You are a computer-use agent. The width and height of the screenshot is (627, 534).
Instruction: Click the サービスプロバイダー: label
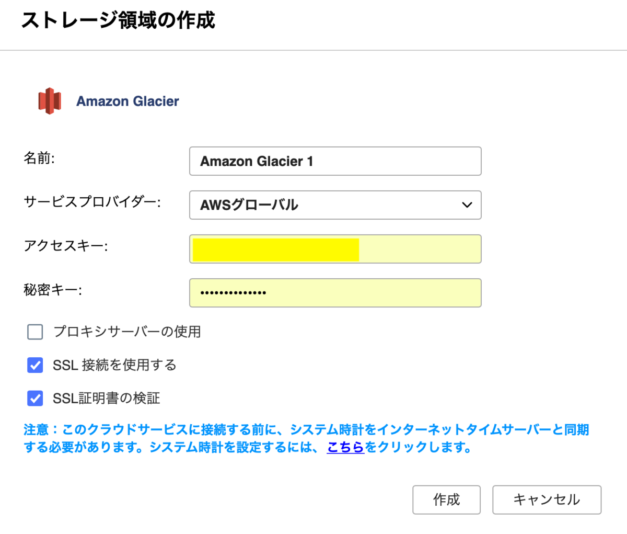tap(92, 202)
